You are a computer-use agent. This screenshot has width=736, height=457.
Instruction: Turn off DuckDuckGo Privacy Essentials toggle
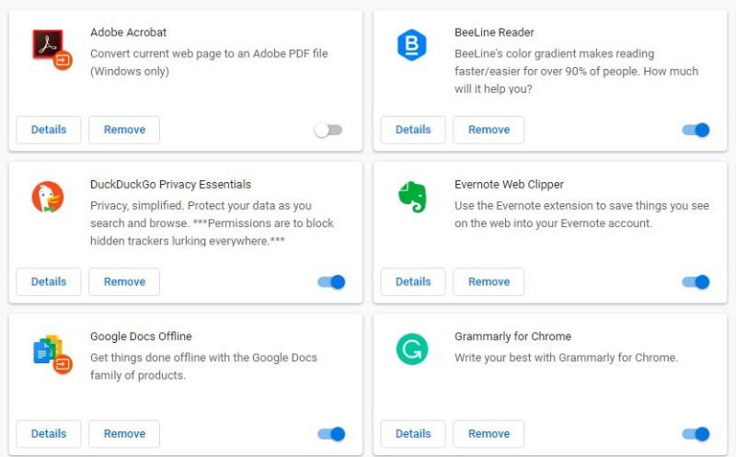click(331, 282)
